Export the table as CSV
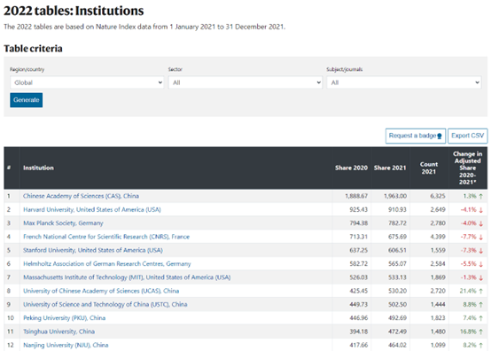 coord(468,136)
